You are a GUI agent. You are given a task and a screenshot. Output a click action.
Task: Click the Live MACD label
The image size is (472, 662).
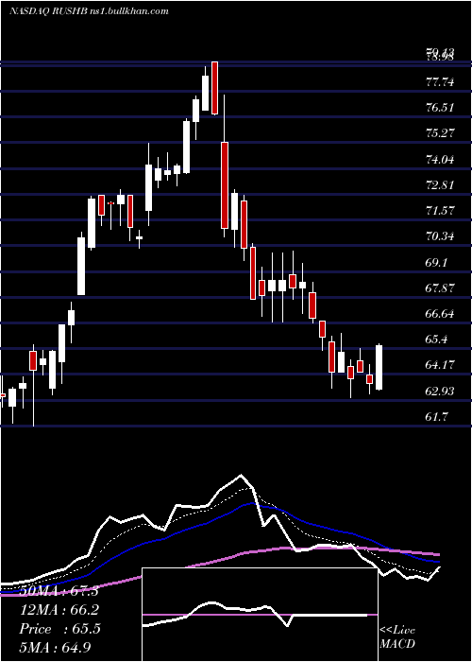tap(397, 637)
